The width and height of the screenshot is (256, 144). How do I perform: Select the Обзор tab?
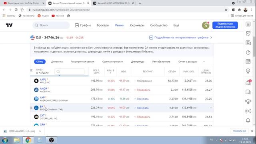pyautogui.click(x=40, y=62)
